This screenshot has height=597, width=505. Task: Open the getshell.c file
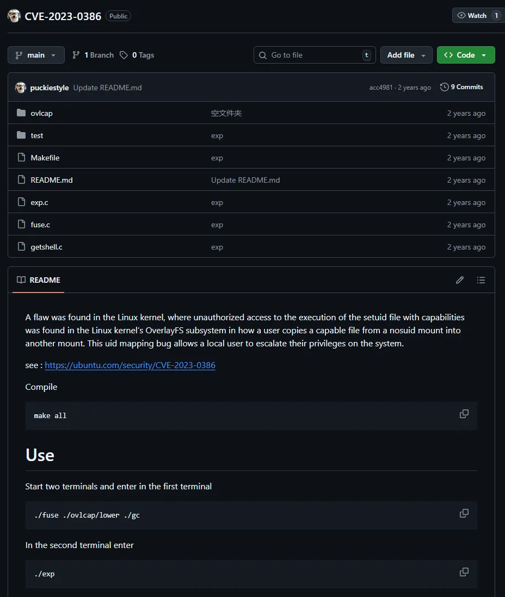tap(46, 247)
